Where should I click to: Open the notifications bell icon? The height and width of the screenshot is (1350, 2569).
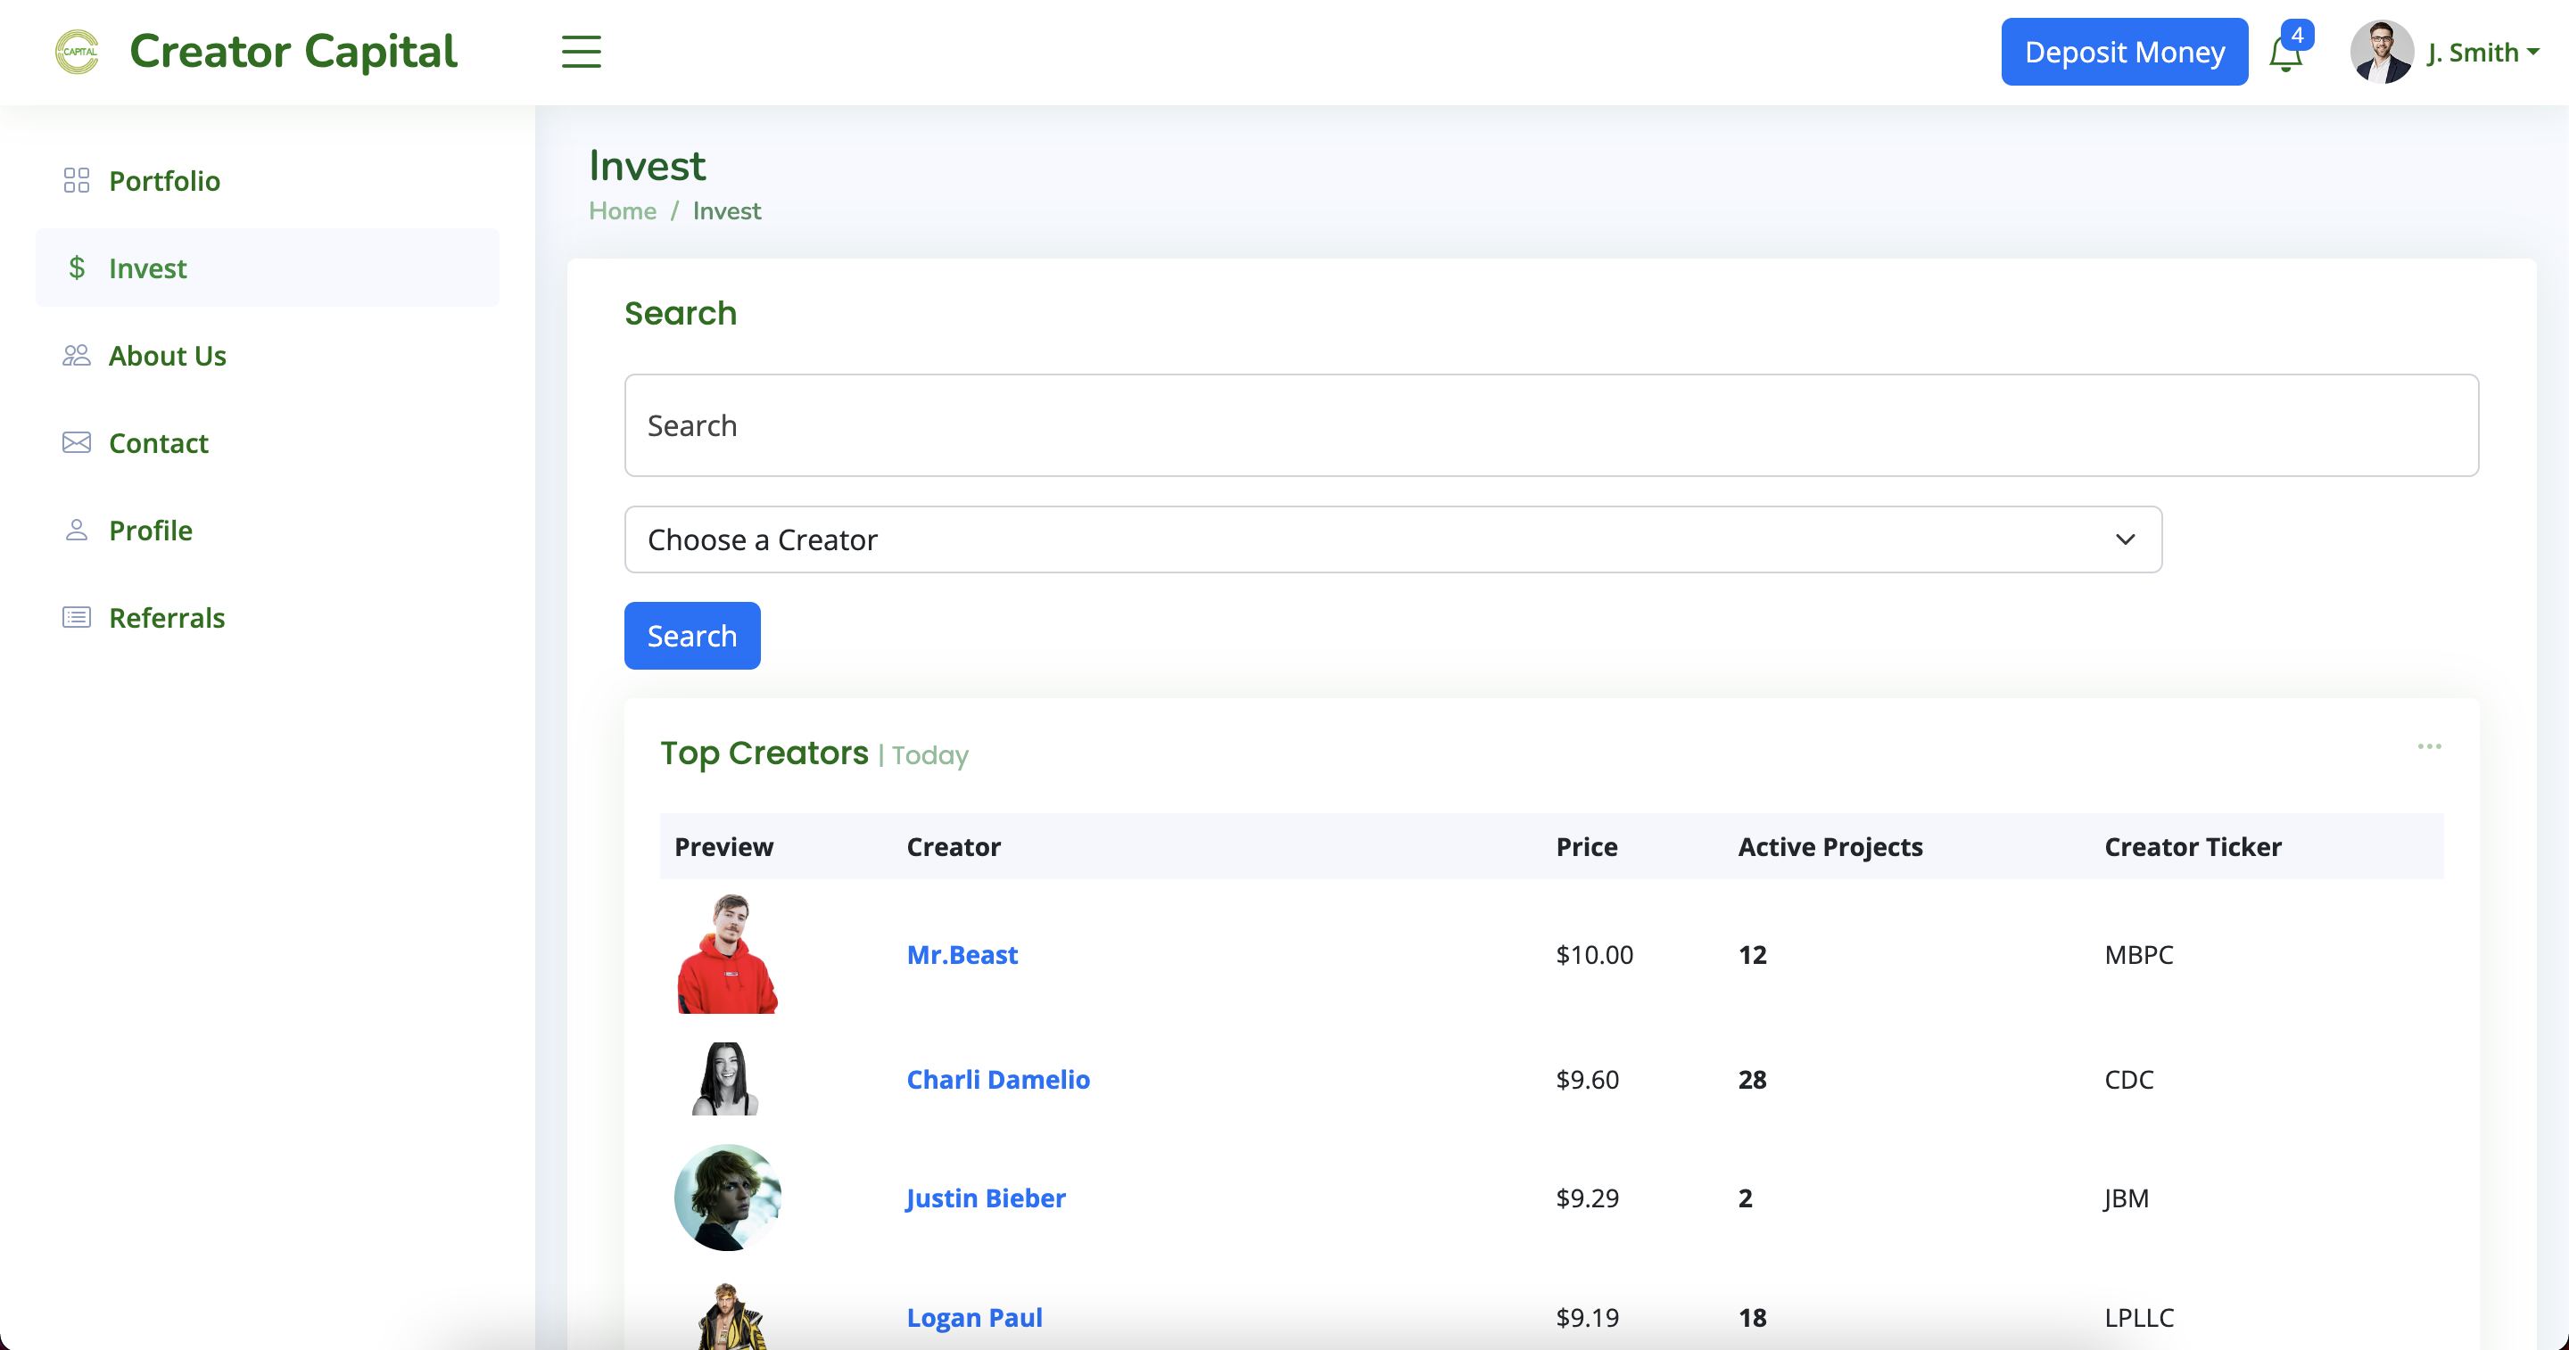tap(2284, 54)
